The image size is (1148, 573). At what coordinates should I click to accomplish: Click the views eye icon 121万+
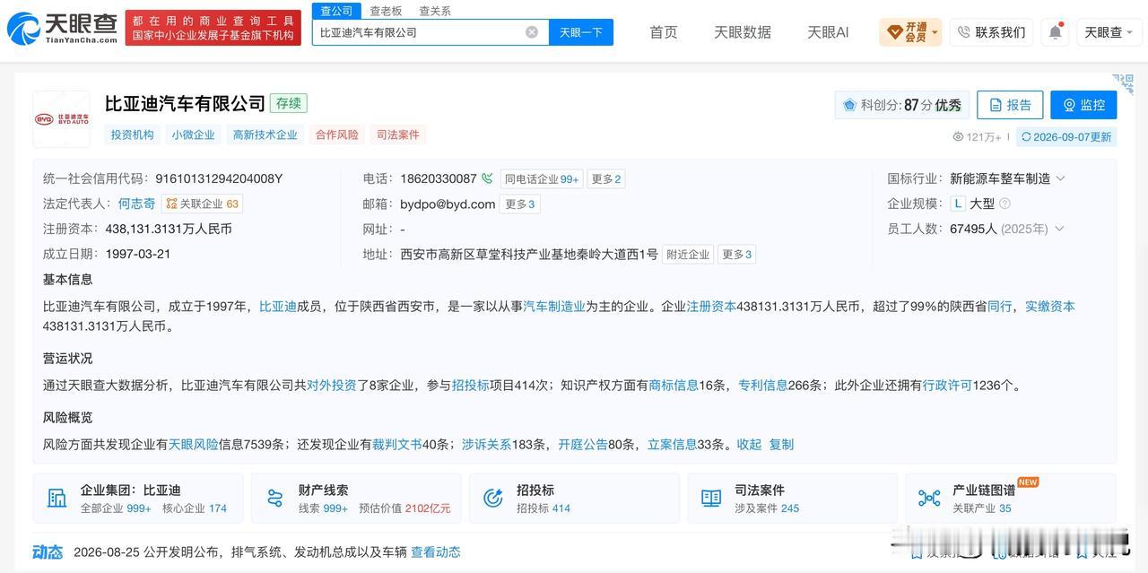pyautogui.click(x=958, y=137)
